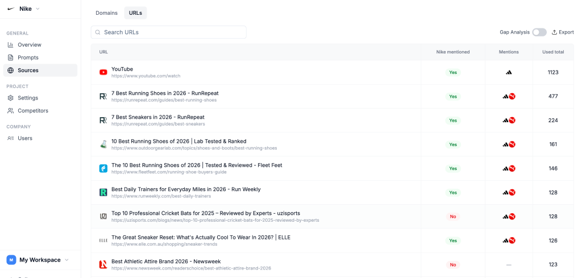This screenshot has width=582, height=278.
Task: Click the My Workspace avatar icon
Action: (x=11, y=260)
